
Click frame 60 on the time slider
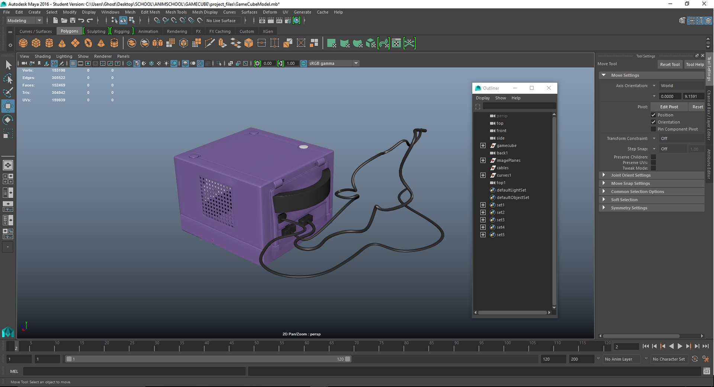pos(306,346)
